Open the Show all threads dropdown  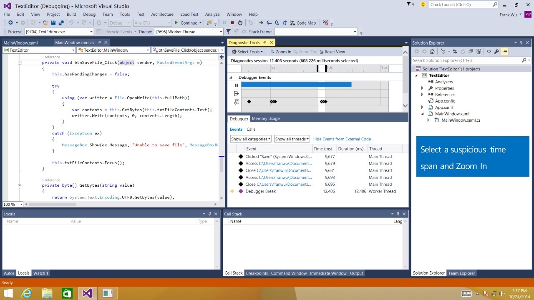(292, 139)
